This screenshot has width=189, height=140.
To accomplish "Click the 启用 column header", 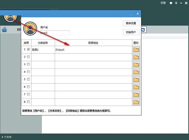I will coord(26,43).
